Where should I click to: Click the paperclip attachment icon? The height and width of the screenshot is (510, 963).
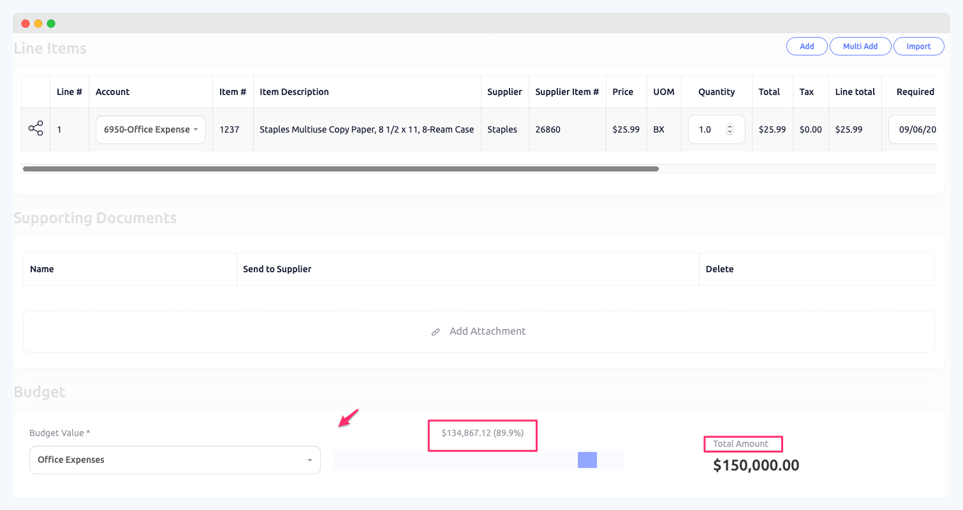[x=436, y=331]
